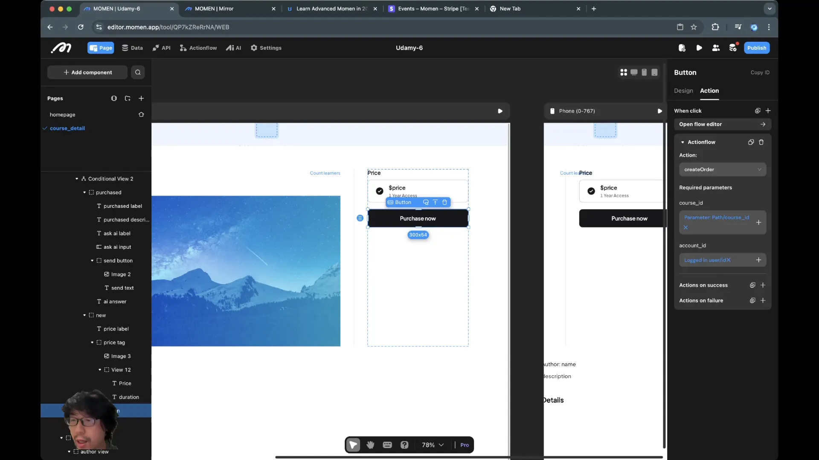The width and height of the screenshot is (819, 460).
Task: Select the homepage page
Action: click(x=62, y=115)
